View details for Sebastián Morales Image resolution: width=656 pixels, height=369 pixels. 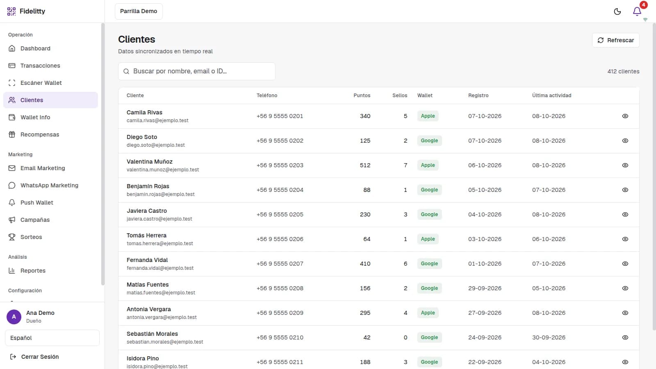point(625,337)
